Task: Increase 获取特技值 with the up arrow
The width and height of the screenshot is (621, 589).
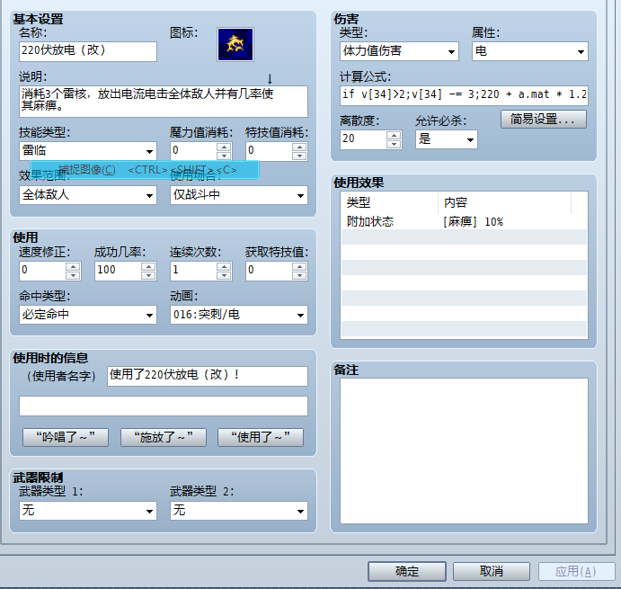Action: coord(299,266)
